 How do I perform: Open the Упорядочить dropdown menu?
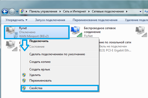(16, 20)
